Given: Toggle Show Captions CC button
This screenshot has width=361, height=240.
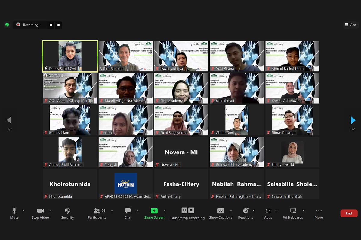Looking at the screenshot, I should pos(221,211).
